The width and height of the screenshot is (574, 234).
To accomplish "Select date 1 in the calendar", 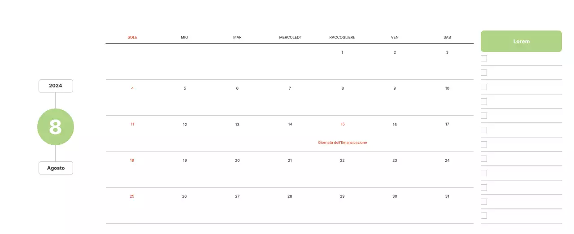I will [x=342, y=52].
